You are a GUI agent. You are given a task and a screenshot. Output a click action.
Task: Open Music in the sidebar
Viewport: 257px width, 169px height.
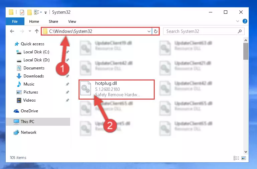tap(29, 84)
